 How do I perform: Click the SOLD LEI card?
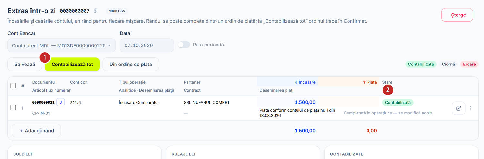point(84,153)
